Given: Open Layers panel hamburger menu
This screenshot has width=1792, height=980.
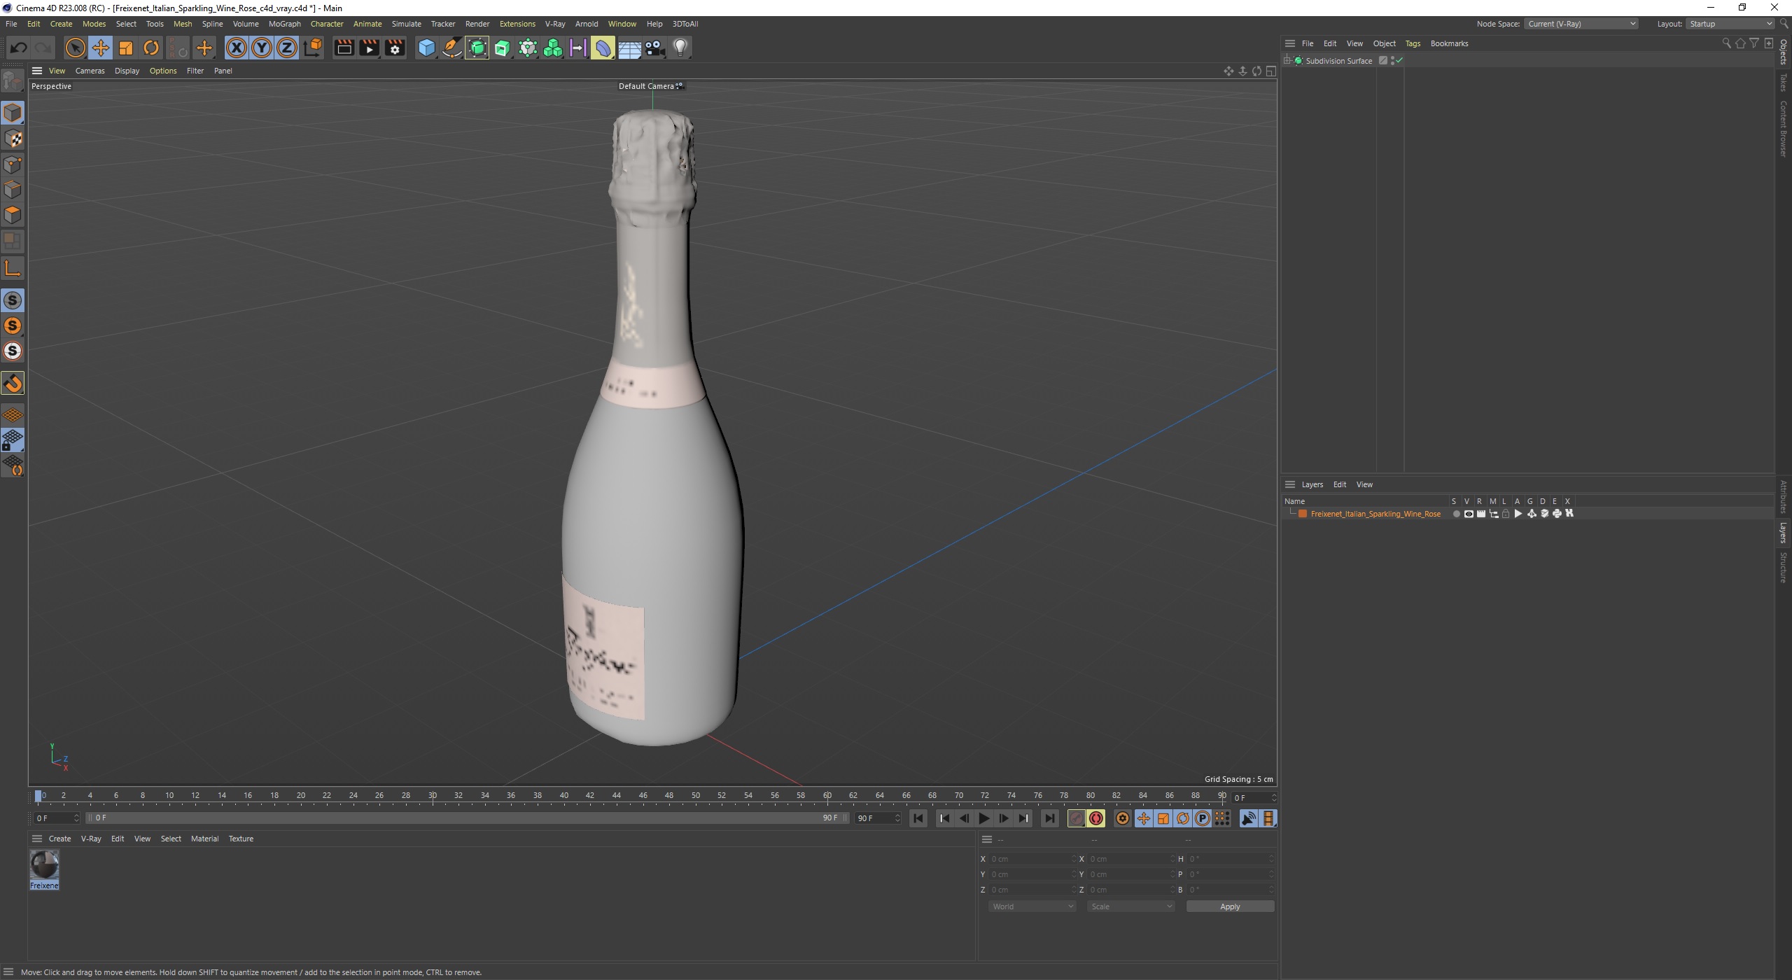Looking at the screenshot, I should tap(1290, 484).
